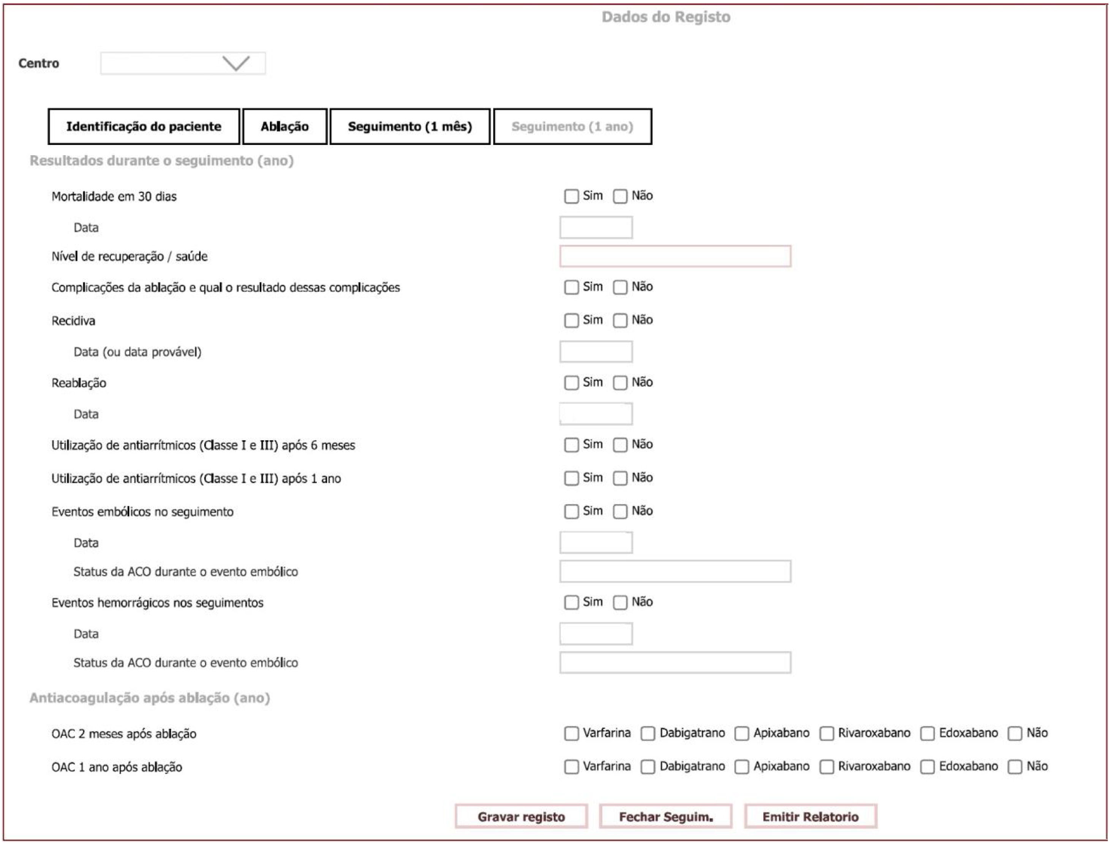The image size is (1111, 844).
Task: Check Não for Eventos hemorrágicos nos seguimentos
Action: point(620,602)
